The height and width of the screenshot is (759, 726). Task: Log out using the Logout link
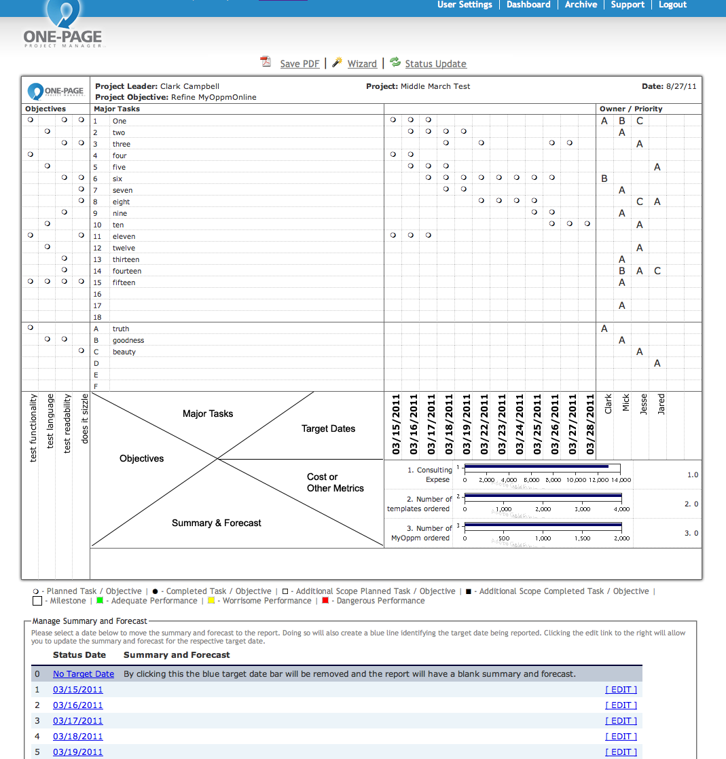click(x=672, y=5)
